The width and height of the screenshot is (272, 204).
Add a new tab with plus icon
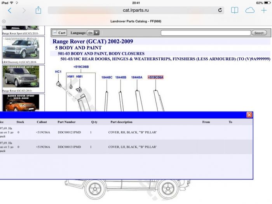[x=264, y=10]
